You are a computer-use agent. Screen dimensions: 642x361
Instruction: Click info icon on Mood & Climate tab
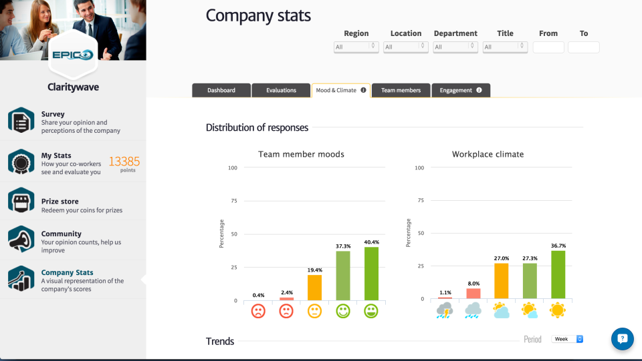pos(363,90)
